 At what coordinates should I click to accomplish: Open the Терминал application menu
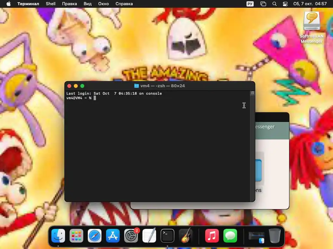tap(28, 4)
